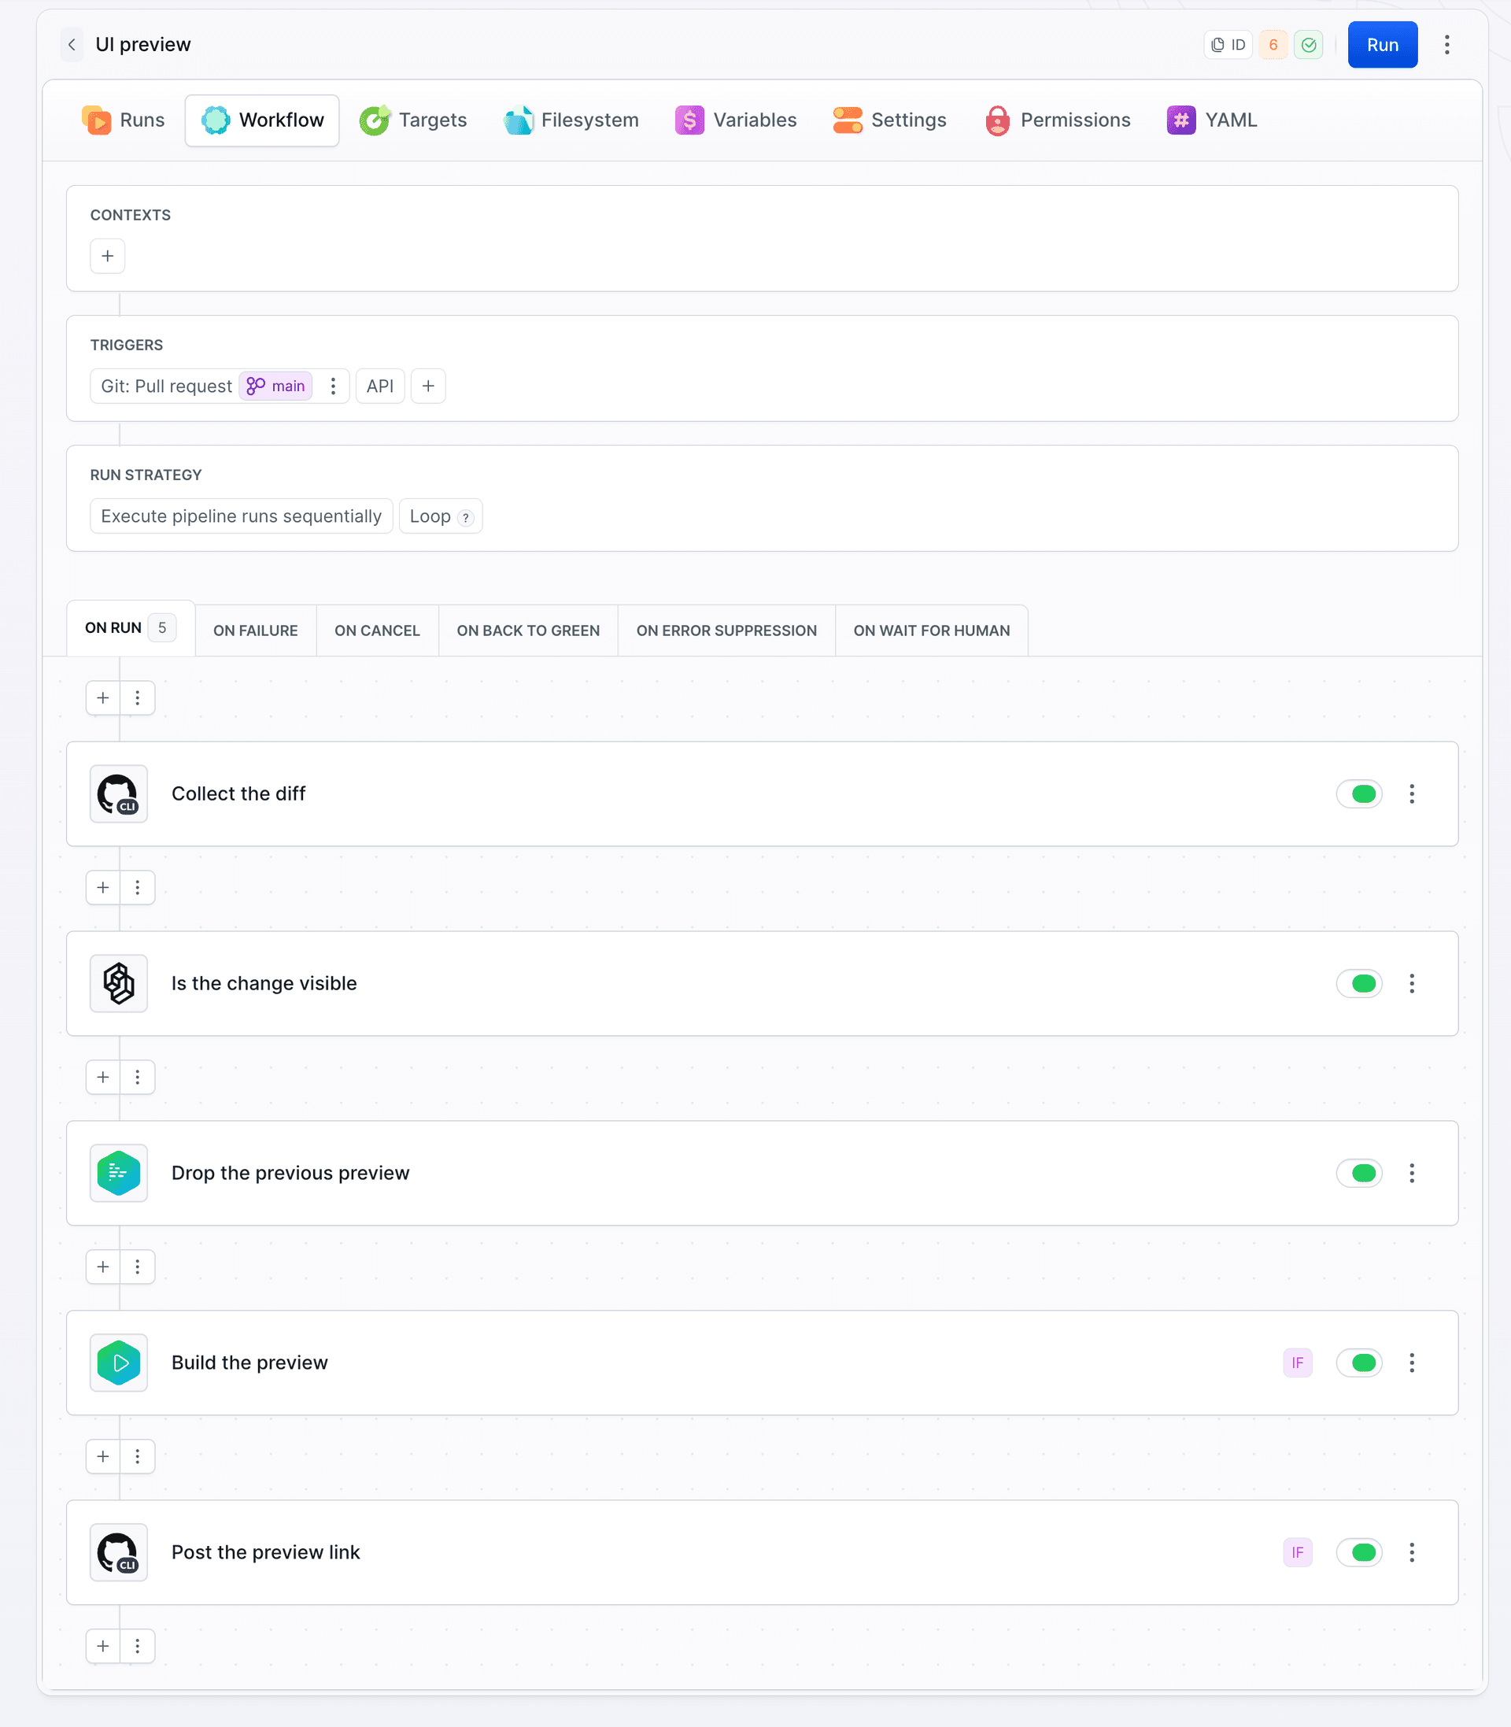Open the options menu below Collect the diff
The image size is (1511, 1727).
pyautogui.click(x=138, y=888)
